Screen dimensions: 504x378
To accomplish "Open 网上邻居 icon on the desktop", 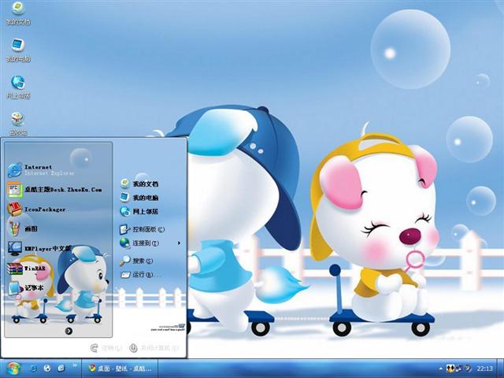I will [x=18, y=87].
